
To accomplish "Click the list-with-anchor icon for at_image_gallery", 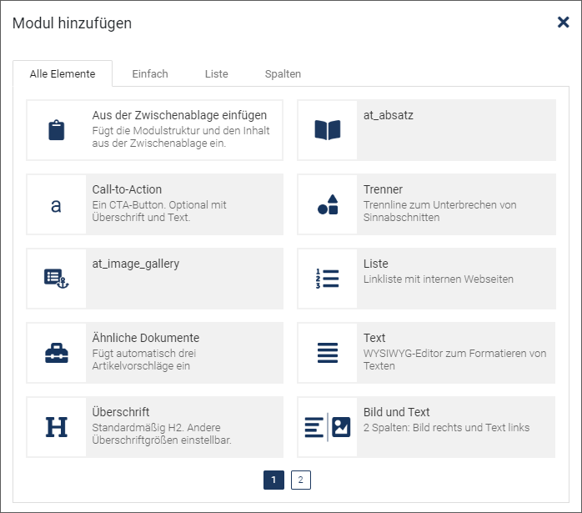I will coord(57,279).
